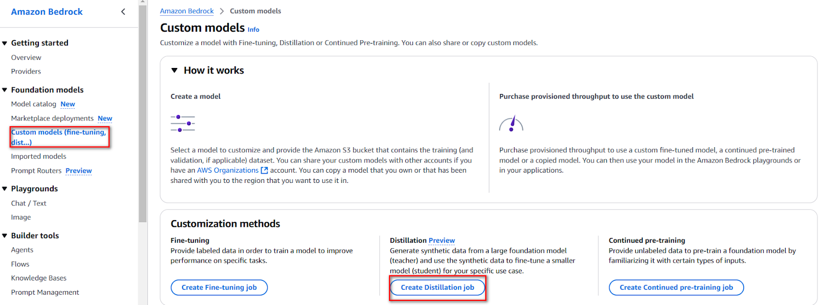The width and height of the screenshot is (819, 305).
Task: Open the Amazon Bedrock breadcrumb link
Action: point(187,11)
